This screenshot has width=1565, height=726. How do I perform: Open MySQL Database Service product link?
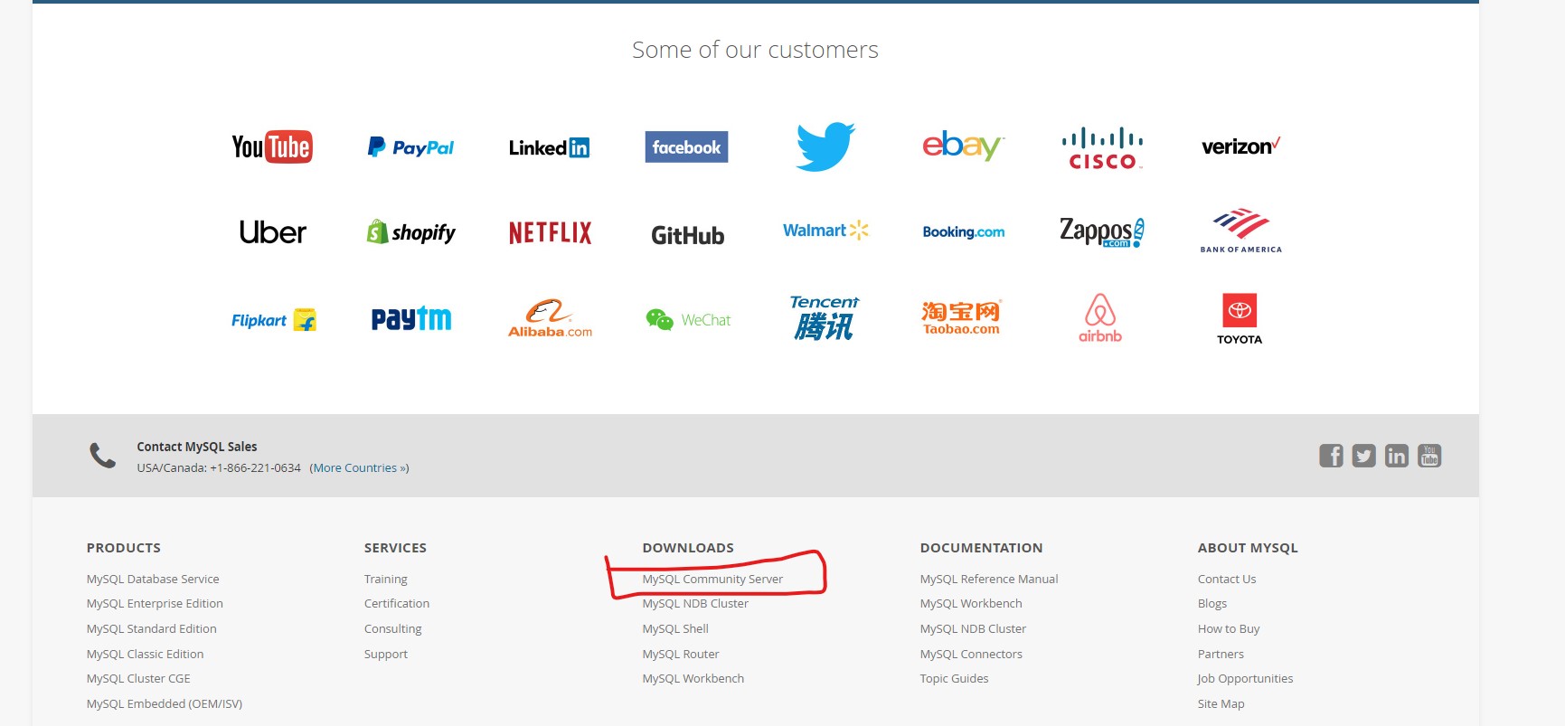153,579
